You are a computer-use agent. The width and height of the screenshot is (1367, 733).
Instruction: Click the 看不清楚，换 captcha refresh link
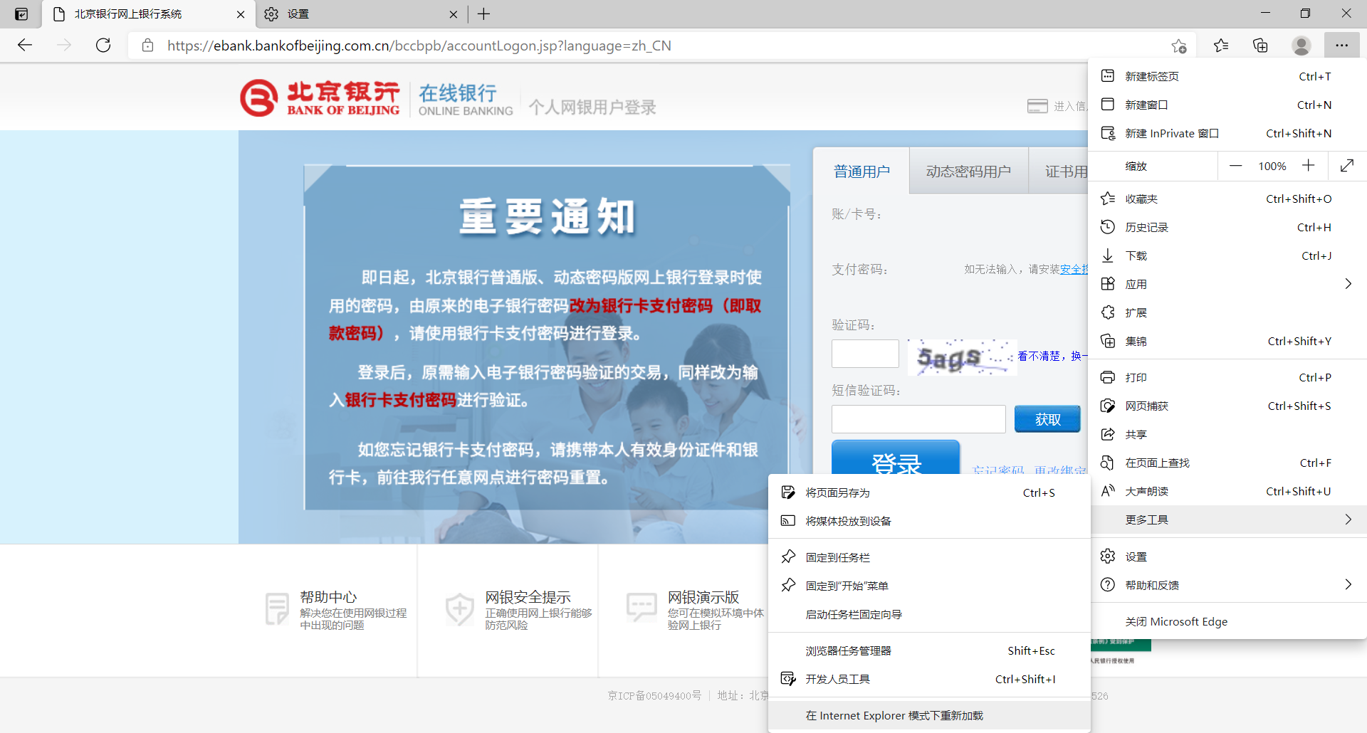tap(1052, 356)
